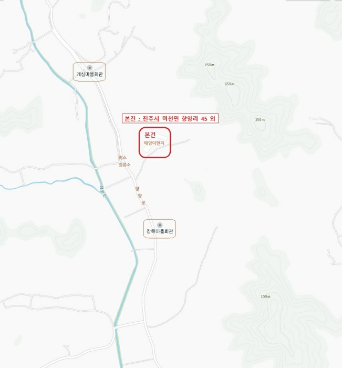Image resolution: width=342 pixels, height=368 pixels.
Task: Click the topmost 150m contour label
Action: (x=210, y=65)
